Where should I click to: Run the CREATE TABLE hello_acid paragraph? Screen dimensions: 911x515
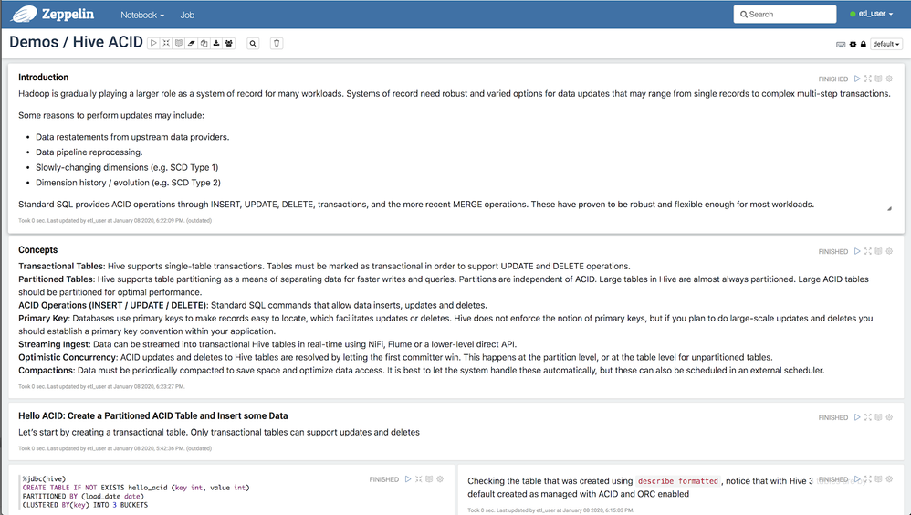pos(408,479)
